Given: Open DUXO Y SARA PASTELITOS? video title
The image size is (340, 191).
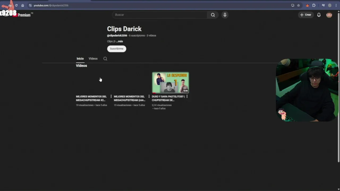Looking at the screenshot, I should tap(168, 98).
